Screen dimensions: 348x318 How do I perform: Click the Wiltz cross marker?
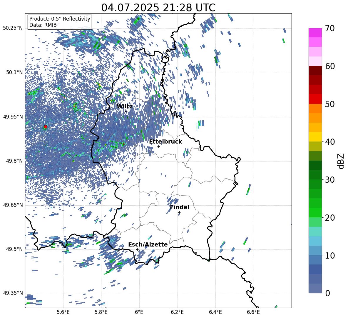126,111
